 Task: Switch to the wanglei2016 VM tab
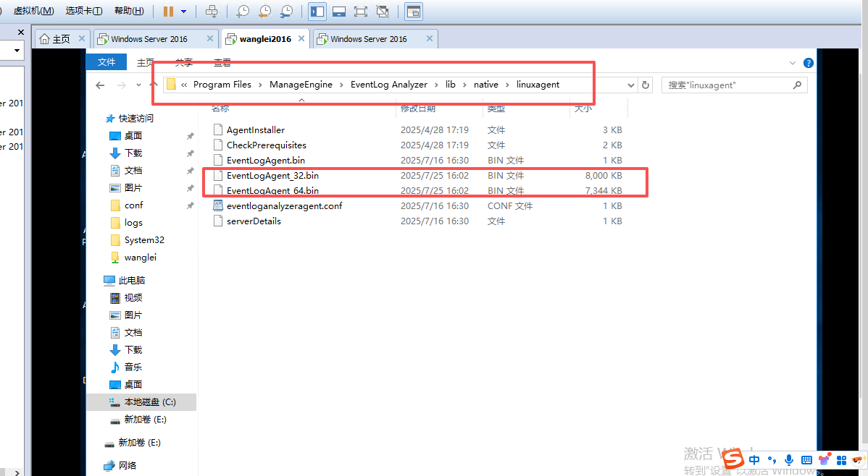(x=265, y=39)
